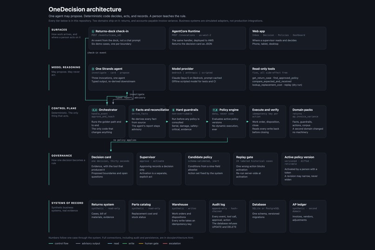This screenshot has width=375, height=250.
Task: Click the 'typed report, advisory' arrow label
Action: tap(130, 98)
